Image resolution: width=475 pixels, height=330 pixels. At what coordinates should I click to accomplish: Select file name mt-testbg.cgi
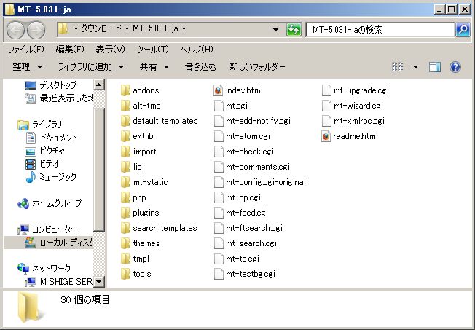pos(251,274)
